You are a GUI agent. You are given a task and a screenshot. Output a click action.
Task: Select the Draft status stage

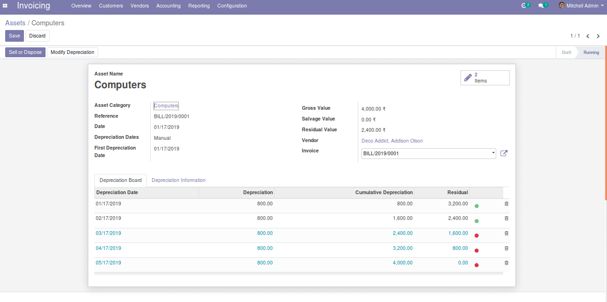(567, 52)
